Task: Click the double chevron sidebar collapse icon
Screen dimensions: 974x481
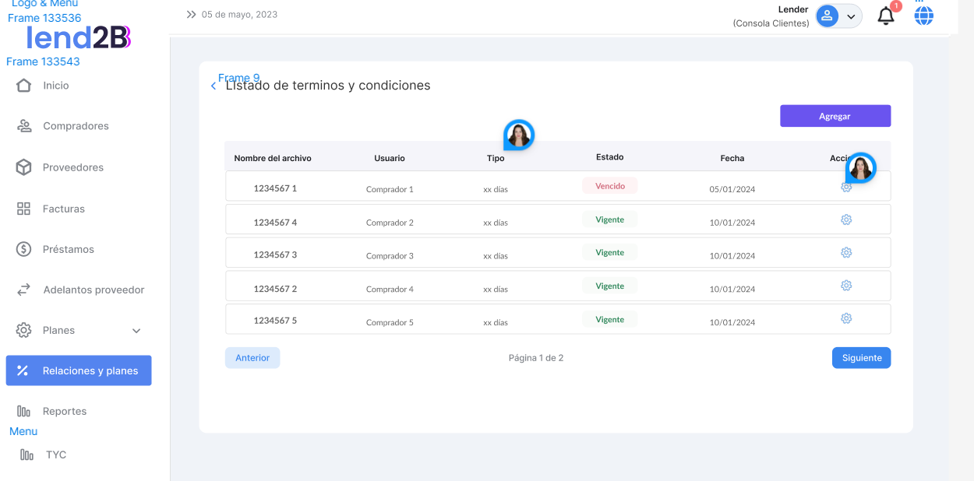Action: [191, 15]
